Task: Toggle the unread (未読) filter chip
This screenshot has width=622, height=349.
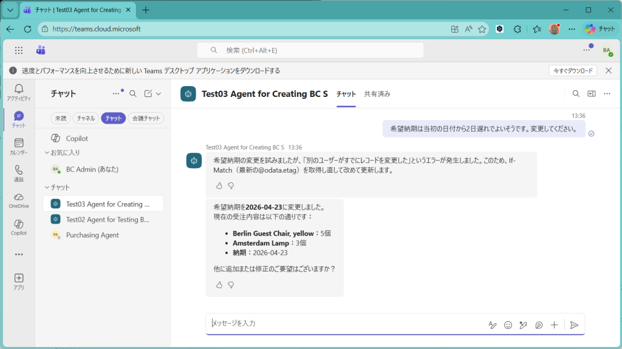Action: (x=61, y=119)
